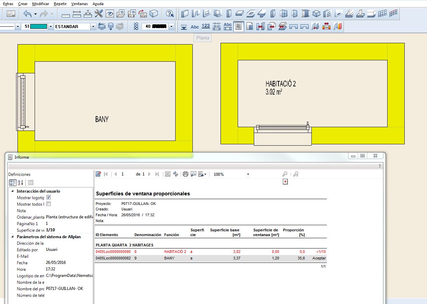427x304 pixels.
Task: Open the Crear menu
Action: (x=23, y=4)
